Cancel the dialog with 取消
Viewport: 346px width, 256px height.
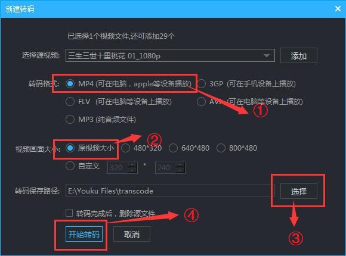click(132, 235)
